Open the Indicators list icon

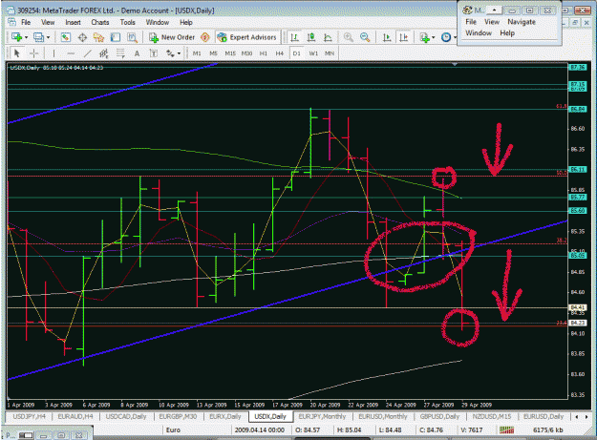point(424,37)
